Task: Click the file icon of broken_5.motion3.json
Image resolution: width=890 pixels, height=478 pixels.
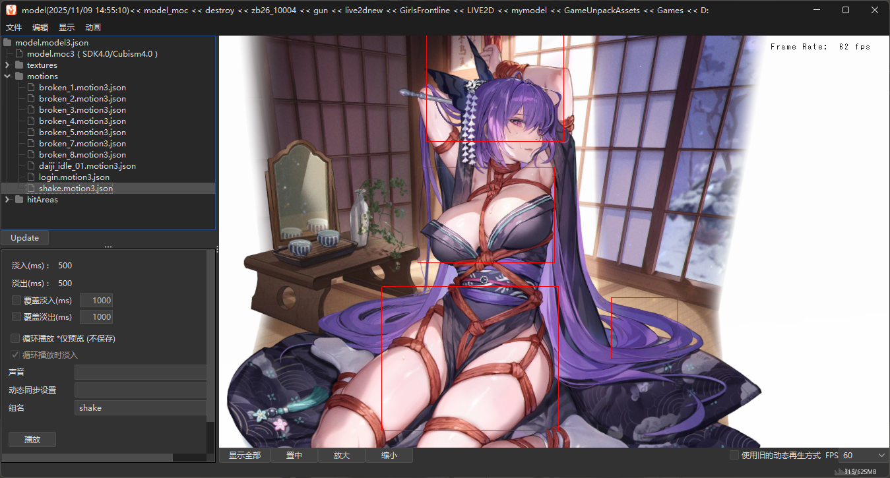Action: pos(31,132)
